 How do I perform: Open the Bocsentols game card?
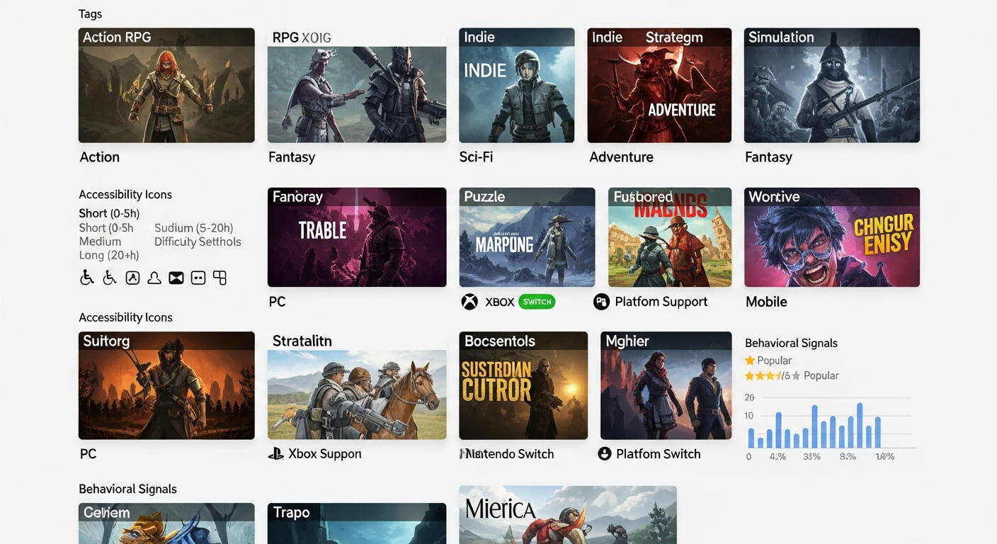(523, 385)
